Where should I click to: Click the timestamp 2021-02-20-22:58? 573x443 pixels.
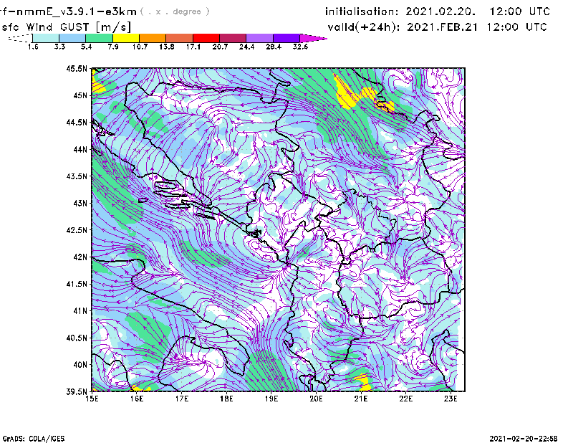click(524, 439)
